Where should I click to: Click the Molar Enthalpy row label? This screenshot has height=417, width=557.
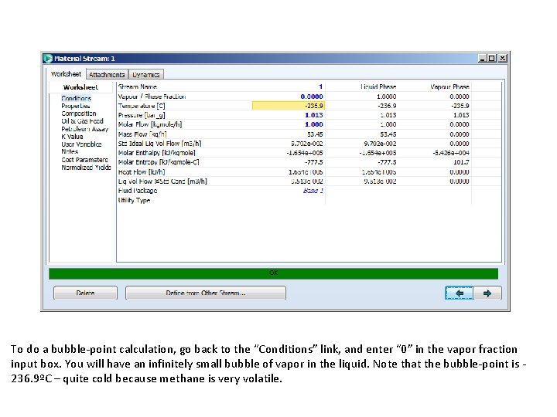[x=156, y=153]
